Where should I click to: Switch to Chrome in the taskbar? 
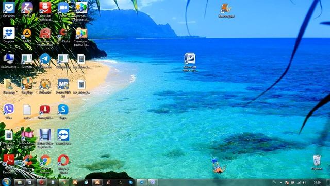pyautogui.click(x=64, y=182)
